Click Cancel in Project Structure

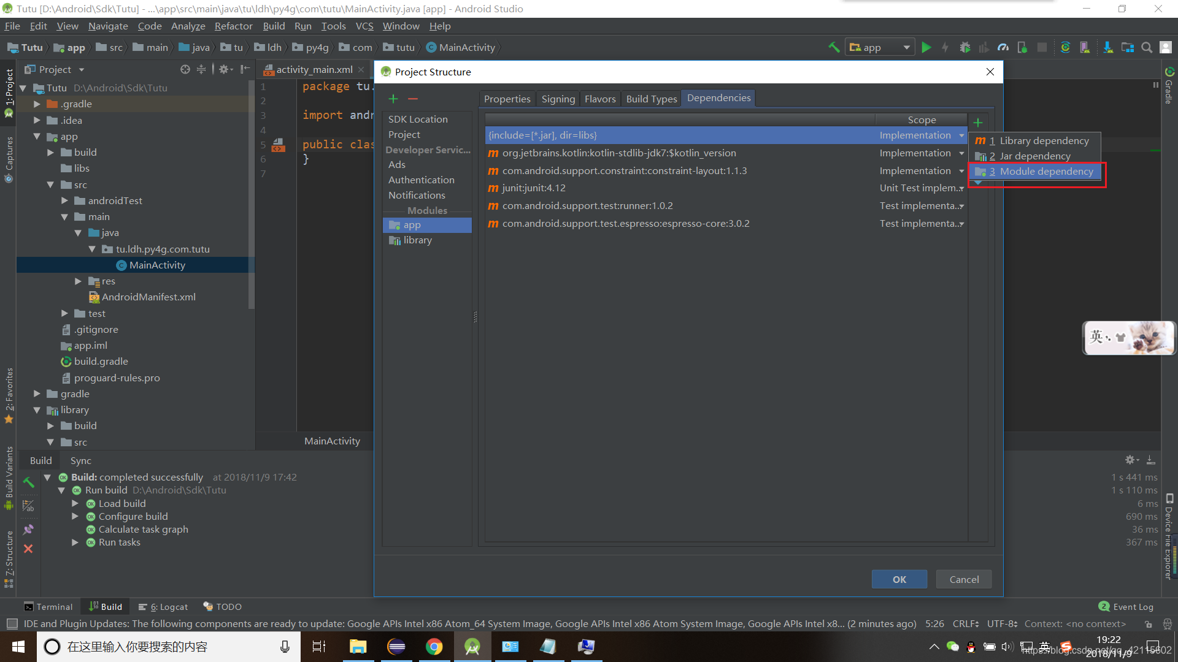(964, 579)
